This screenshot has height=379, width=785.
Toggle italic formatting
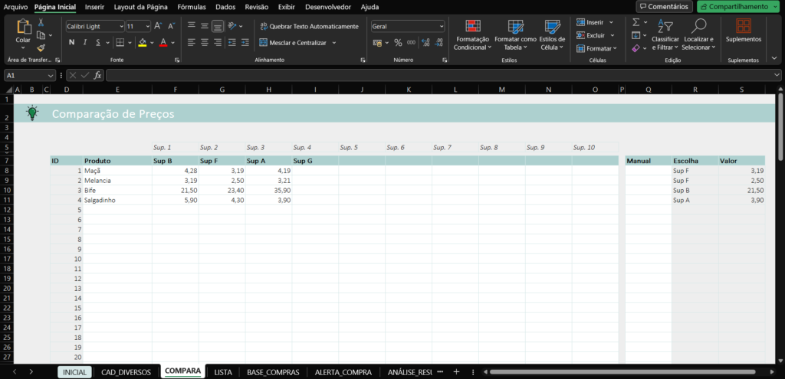point(84,43)
